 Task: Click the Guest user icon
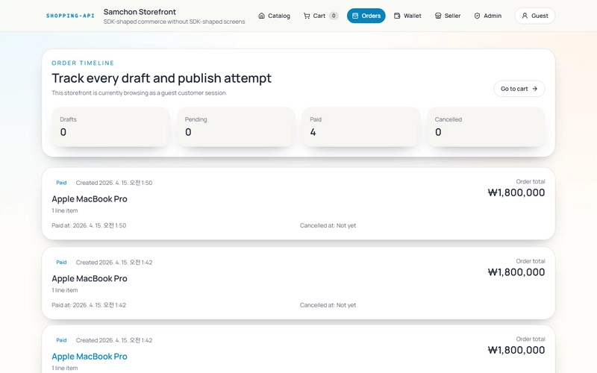(x=525, y=16)
